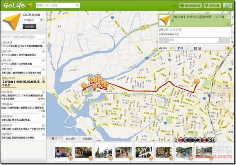Screen dimensions: 236x165
Task: Click globe icon in trip info panel header
Action: (x=228, y=24)
